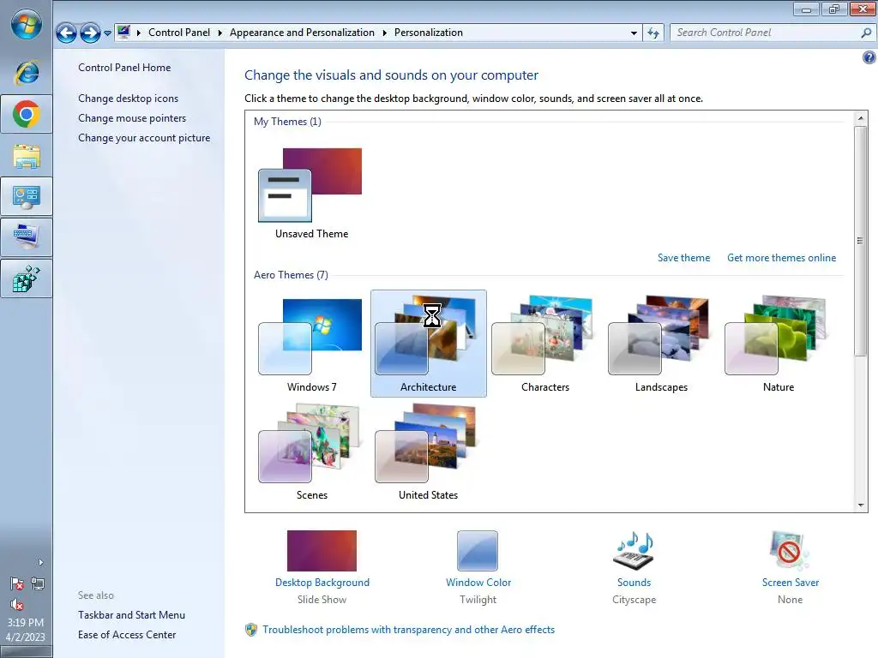
Task: Open Ease of Access Center link
Action: (127, 635)
